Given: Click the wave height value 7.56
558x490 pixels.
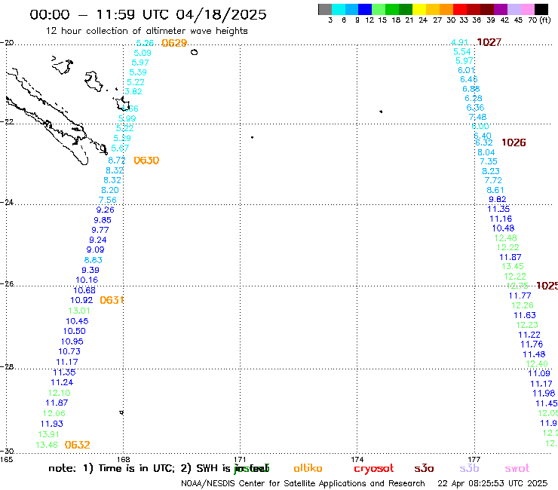Looking at the screenshot, I should [x=108, y=200].
